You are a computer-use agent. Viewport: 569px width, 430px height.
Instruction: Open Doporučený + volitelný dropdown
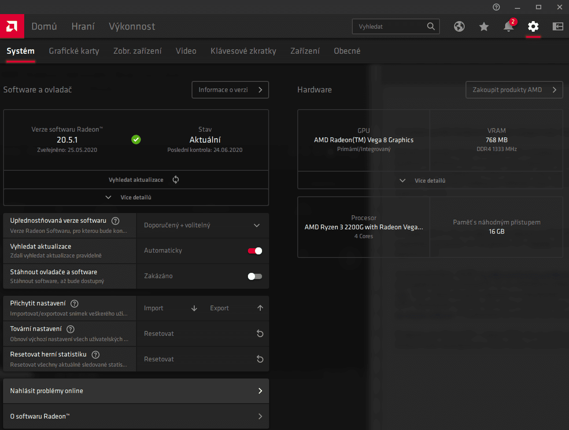pyautogui.click(x=203, y=225)
